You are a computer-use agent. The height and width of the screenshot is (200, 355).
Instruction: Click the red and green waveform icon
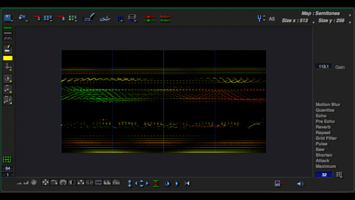coord(165,18)
